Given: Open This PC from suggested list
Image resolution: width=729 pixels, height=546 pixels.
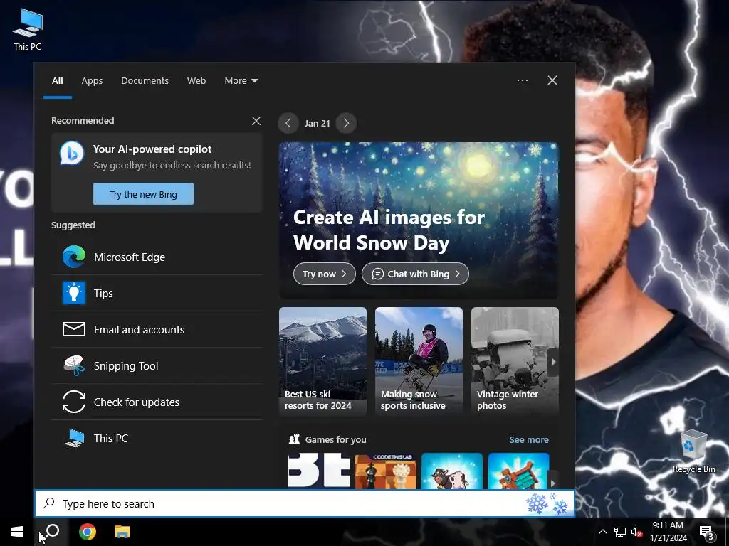Looking at the screenshot, I should [x=157, y=438].
